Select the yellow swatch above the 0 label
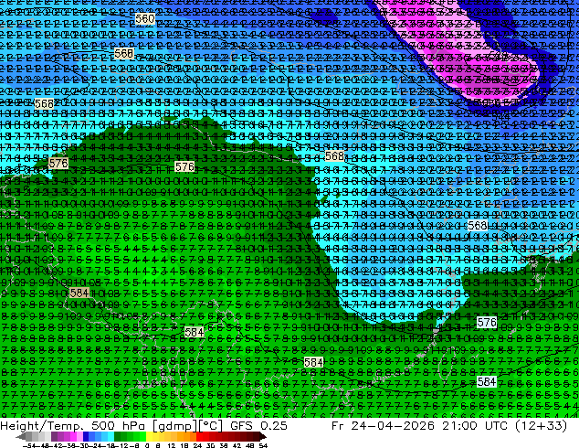The image size is (579, 448). coord(149,436)
